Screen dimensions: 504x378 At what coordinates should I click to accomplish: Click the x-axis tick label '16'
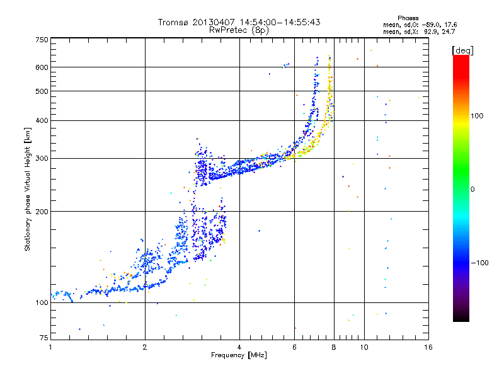tap(428, 347)
